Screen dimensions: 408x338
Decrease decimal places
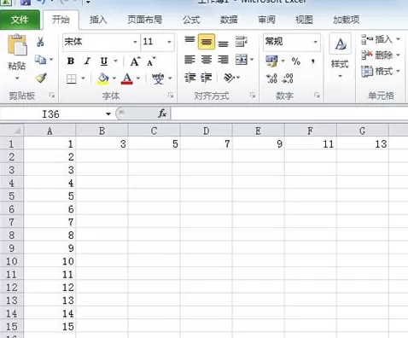click(288, 79)
